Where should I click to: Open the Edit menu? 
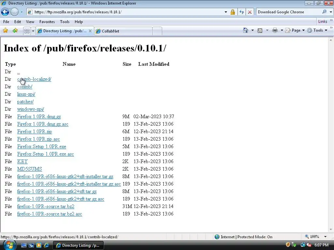point(18,22)
